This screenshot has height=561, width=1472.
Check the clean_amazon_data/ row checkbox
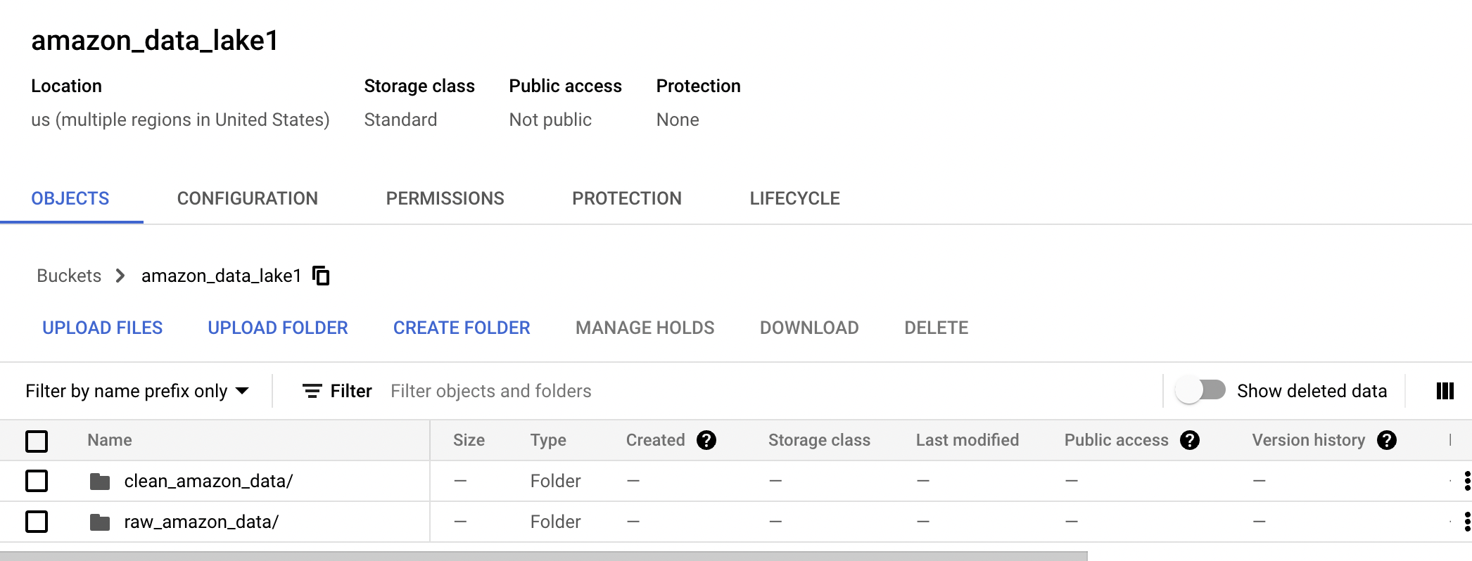tap(37, 481)
